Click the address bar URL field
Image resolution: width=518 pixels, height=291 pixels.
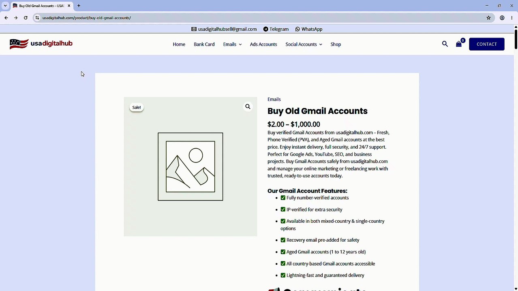(x=259, y=18)
